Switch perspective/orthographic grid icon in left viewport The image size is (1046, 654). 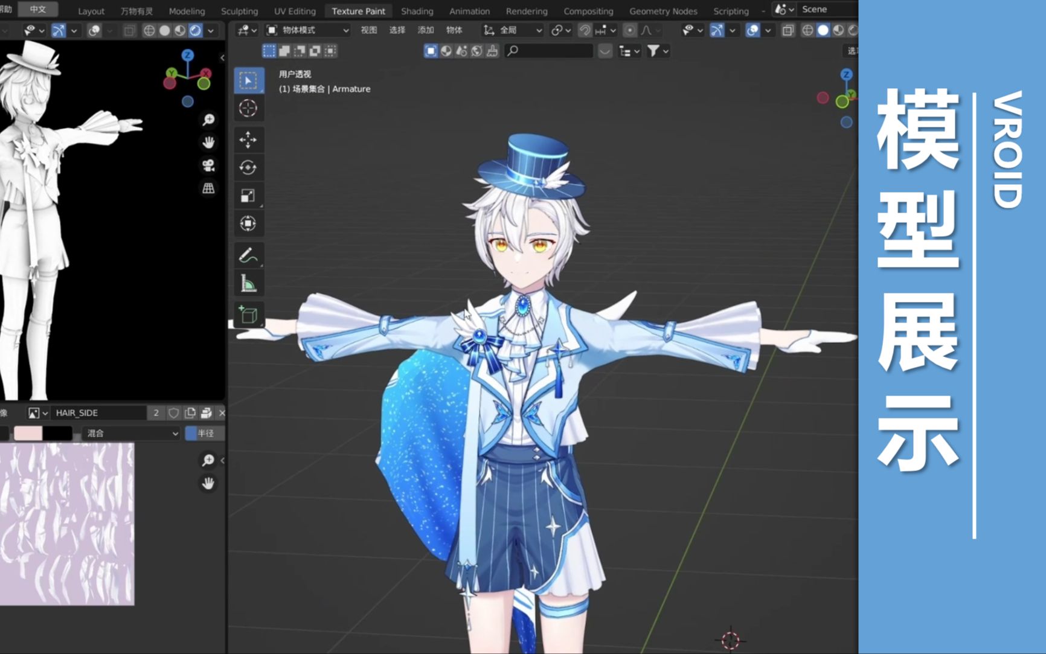(208, 188)
